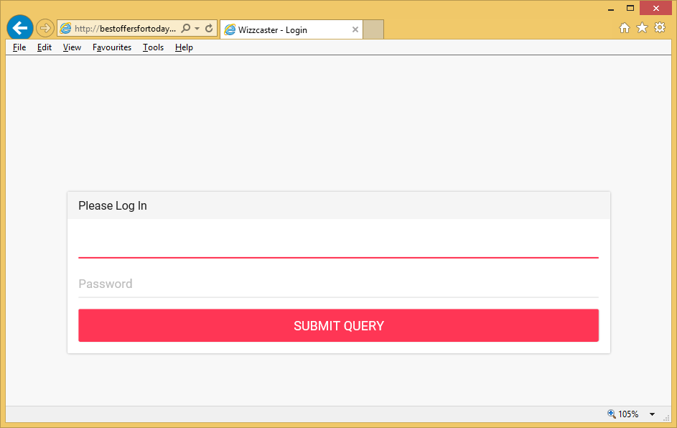
Task: Click the Forward navigation arrow
Action: [x=45, y=29]
